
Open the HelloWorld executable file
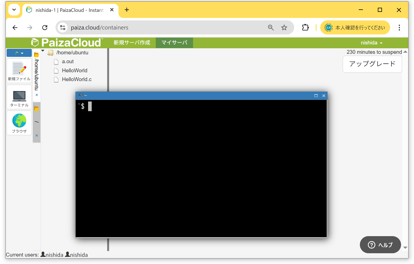click(x=75, y=71)
